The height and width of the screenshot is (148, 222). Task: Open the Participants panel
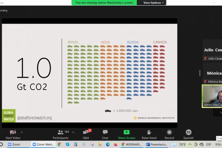pos(60,134)
